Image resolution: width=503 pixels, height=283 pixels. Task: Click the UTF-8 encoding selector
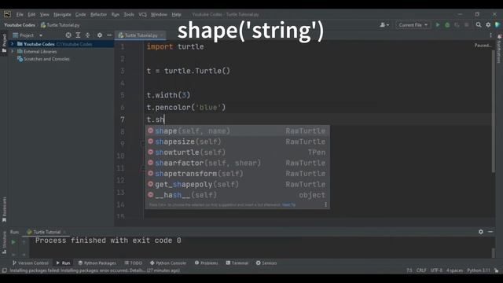[x=436, y=270]
